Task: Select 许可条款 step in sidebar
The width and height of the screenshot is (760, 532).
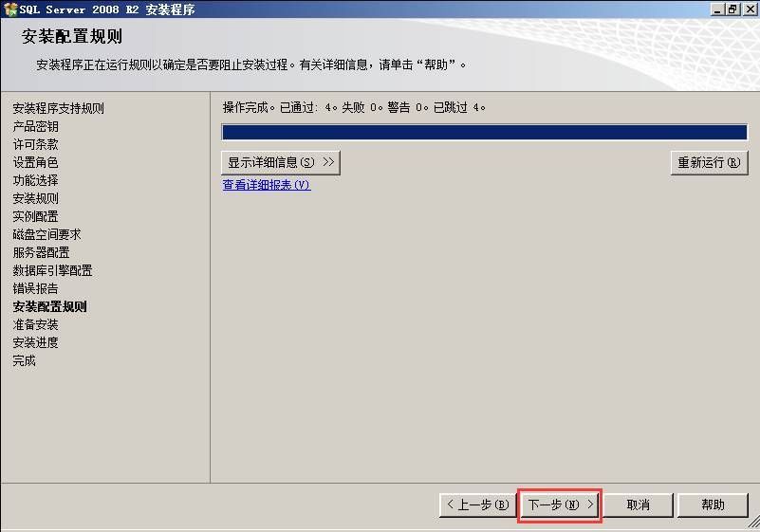Action: click(35, 144)
